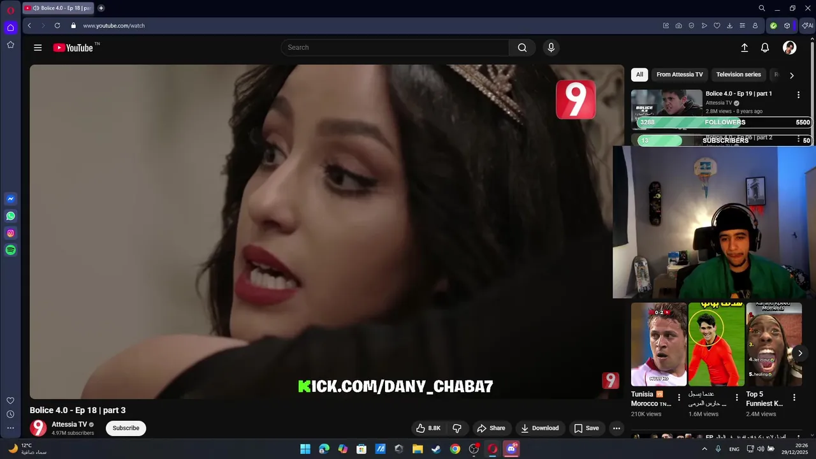
Task: Open Messenger in the Opera sidebar
Action: [10, 199]
